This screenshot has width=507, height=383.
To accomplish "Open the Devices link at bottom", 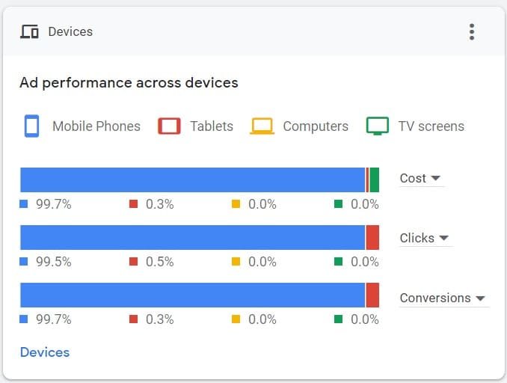I will tap(45, 352).
